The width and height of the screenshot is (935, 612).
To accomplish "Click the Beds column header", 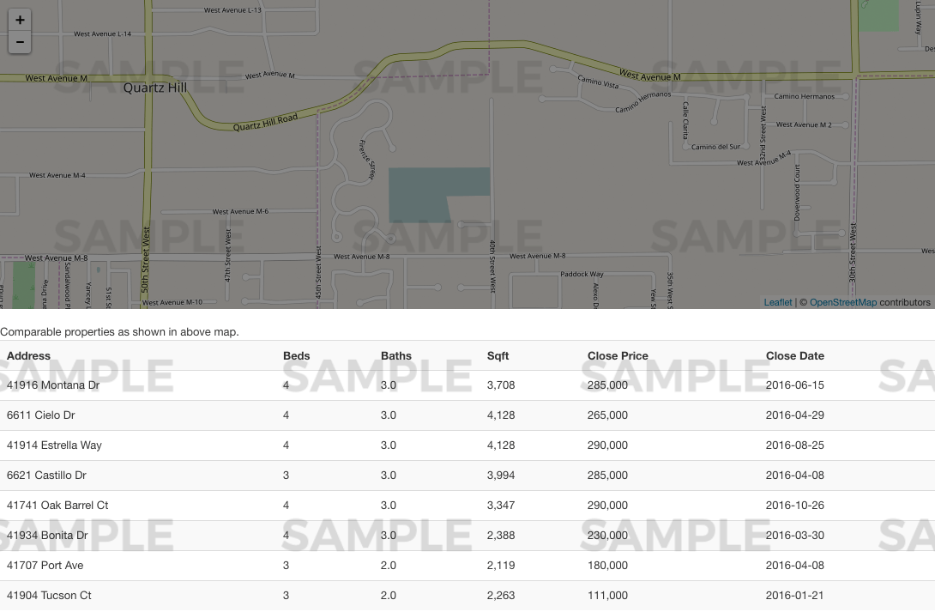I will tap(297, 355).
